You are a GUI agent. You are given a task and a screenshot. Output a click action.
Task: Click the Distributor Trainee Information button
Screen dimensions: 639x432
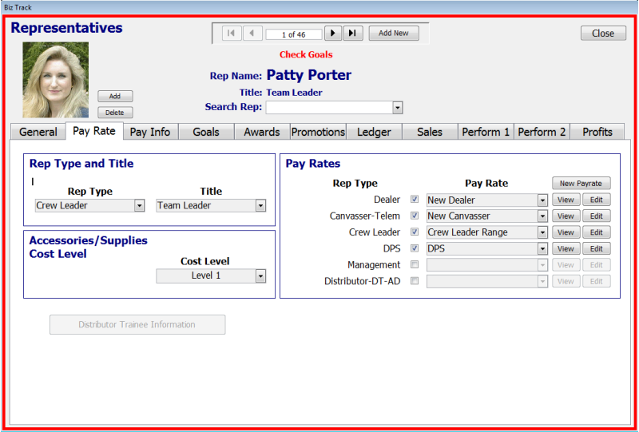pos(137,325)
